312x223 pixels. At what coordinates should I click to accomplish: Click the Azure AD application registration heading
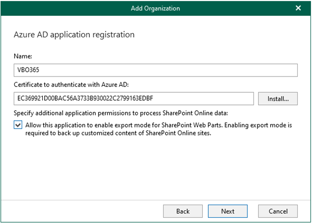pyautogui.click(x=74, y=35)
